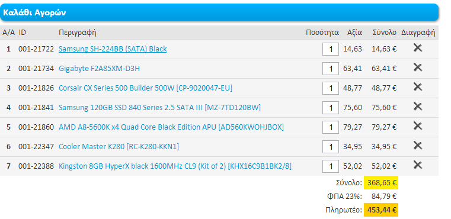Select the quantity field for the AMD A8-5600K
This screenshot has height=219, width=451.
coord(331,127)
